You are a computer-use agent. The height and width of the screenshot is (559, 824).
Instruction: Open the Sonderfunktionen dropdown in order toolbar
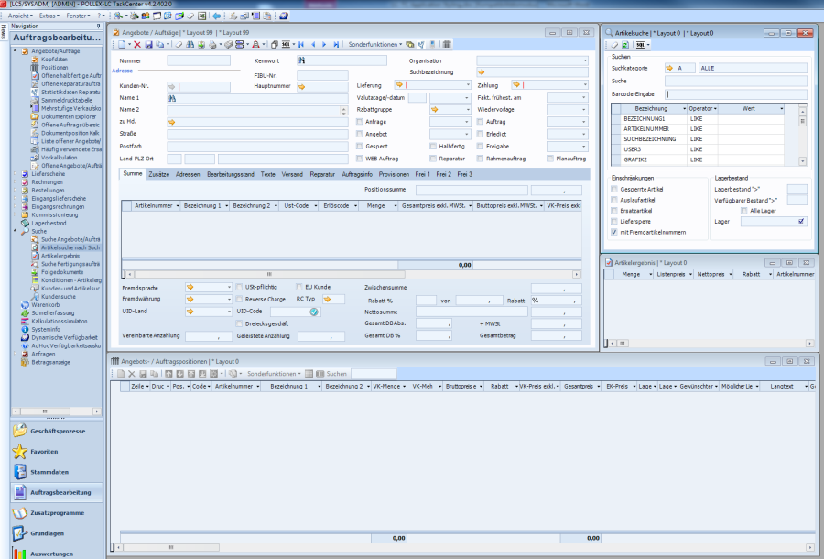(375, 44)
